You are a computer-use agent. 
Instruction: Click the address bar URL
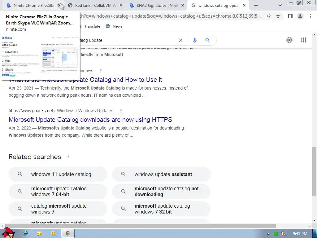(170, 16)
